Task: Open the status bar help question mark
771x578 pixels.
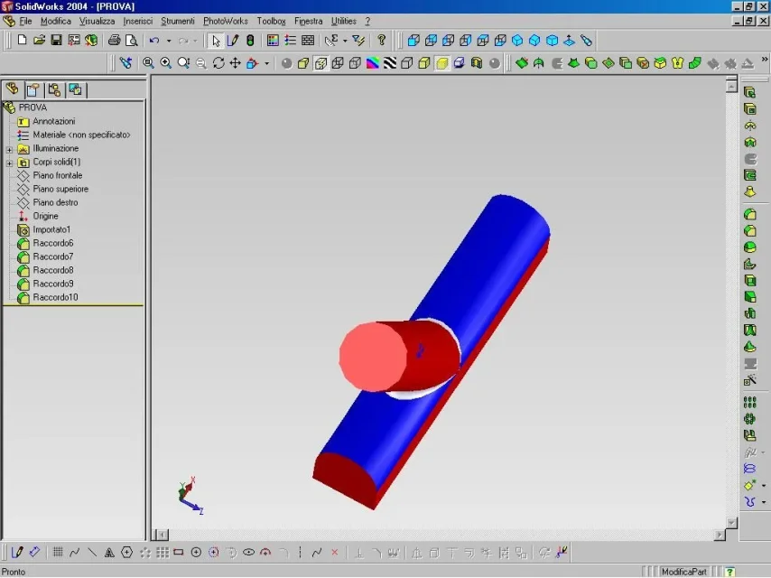Action: pyautogui.click(x=730, y=572)
